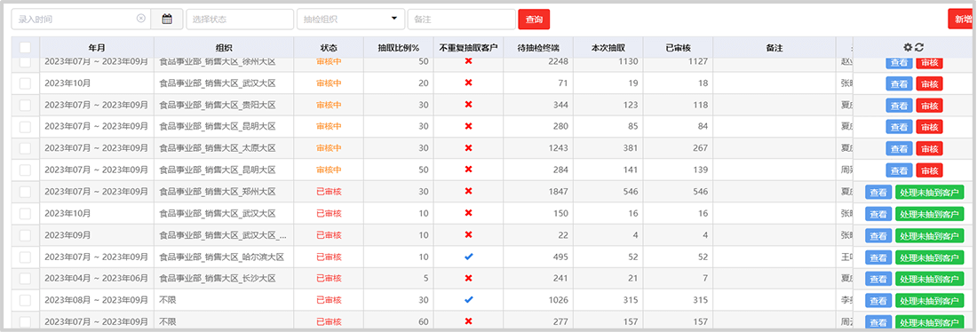Screen dimensions: 977x332
Task: Click blue checkmark in 哈尔滨大区 row
Action: coord(469,257)
